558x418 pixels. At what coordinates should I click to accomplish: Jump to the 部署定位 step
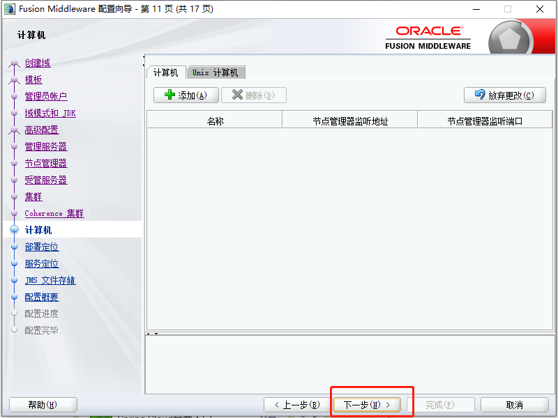42,247
